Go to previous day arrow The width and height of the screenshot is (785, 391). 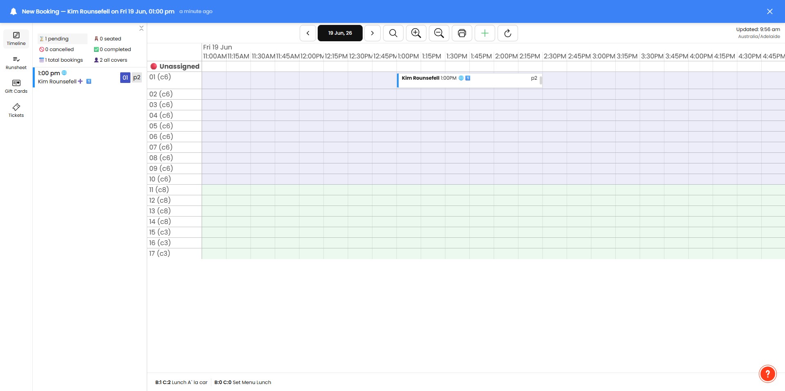tap(307, 33)
